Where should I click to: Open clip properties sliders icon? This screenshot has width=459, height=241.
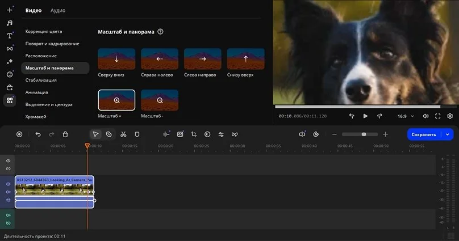[x=221, y=134]
